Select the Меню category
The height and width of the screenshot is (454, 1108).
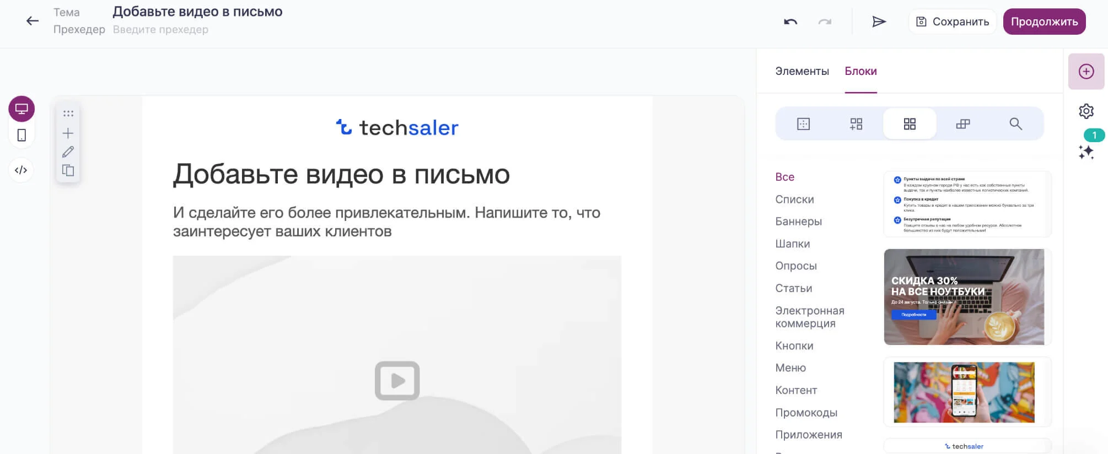pos(790,368)
